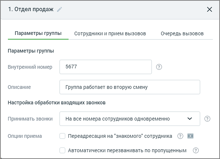Click the Внутренний номер input with 5677
220x159 pixels.
[106, 67]
